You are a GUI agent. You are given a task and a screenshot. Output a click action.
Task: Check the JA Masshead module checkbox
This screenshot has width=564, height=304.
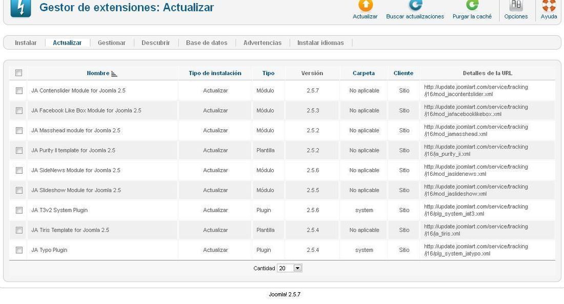(19, 131)
